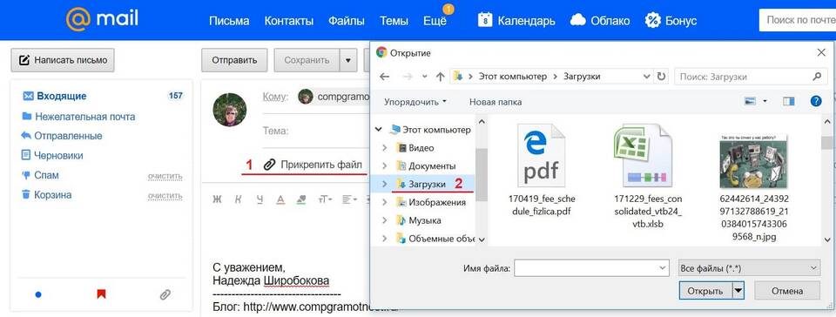Open font size dropdown (тТ)
The height and width of the screenshot is (317, 836).
[325, 199]
